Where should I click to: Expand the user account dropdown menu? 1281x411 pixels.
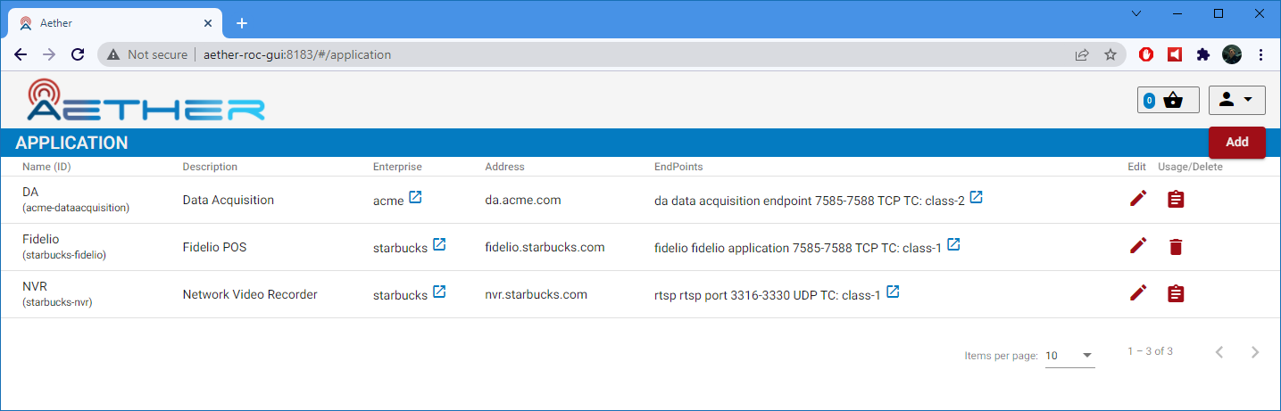[1236, 100]
